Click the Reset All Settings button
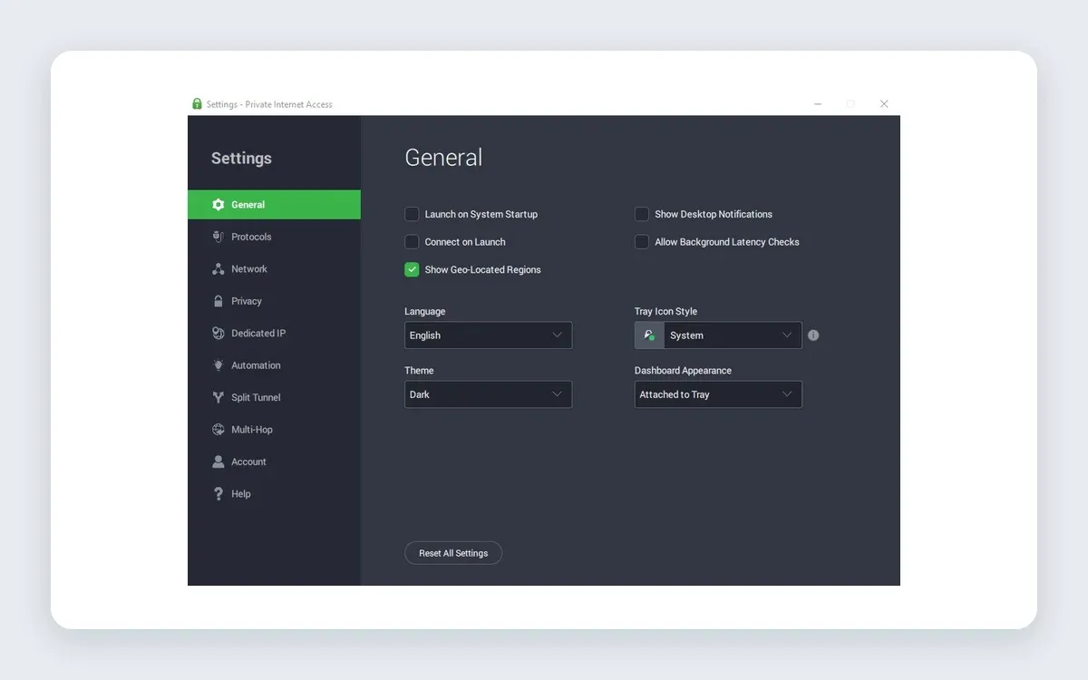This screenshot has height=680, width=1088. (x=453, y=553)
